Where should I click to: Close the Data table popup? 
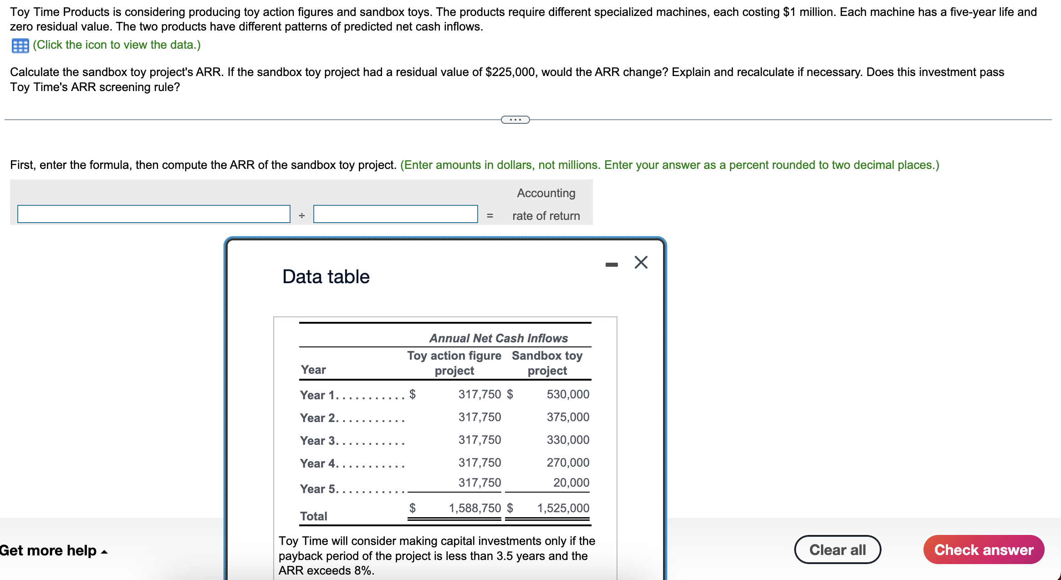(641, 262)
